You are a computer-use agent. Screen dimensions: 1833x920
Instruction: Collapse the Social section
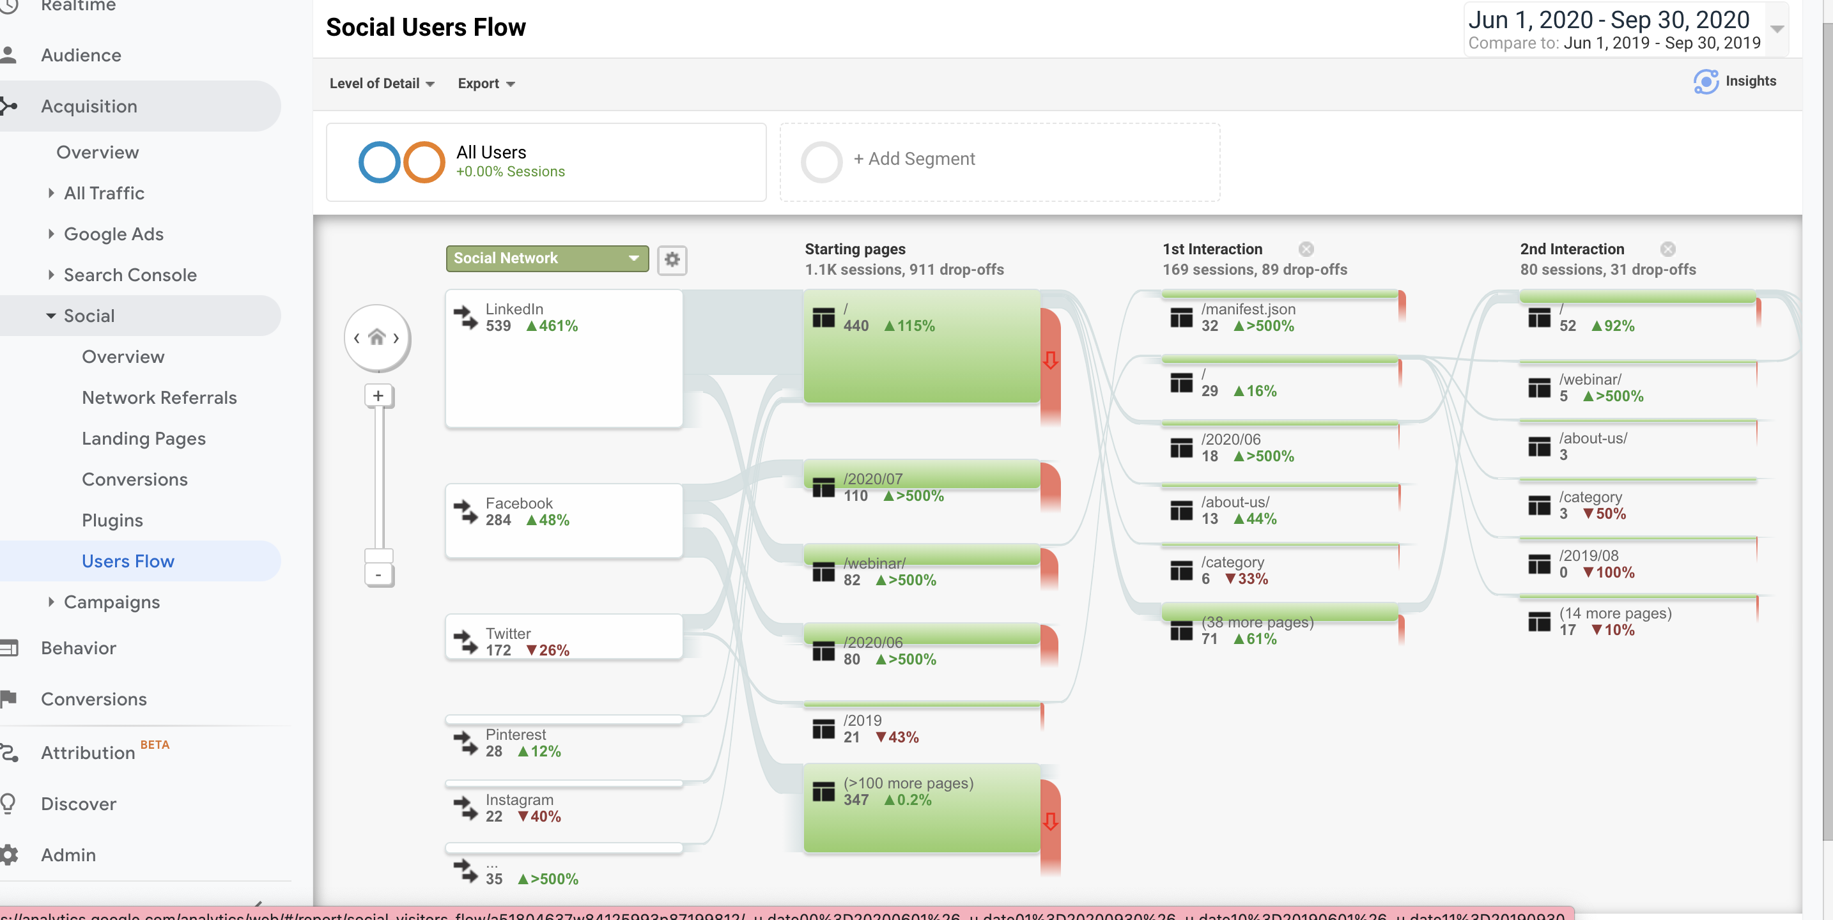point(50,315)
